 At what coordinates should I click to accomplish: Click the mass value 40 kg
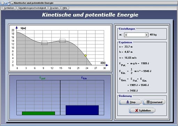coord(153,35)
